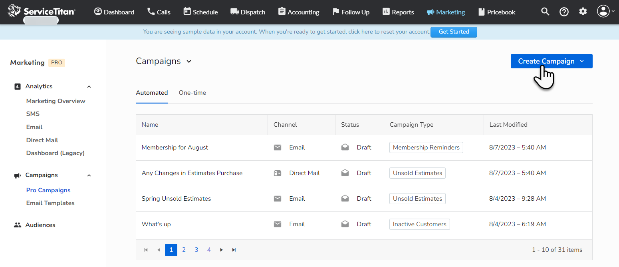Open Follow Up in top navigation
Viewport: 619px width, 267px height.
point(351,12)
